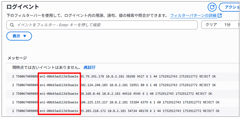
Task: Click the external-link icon beside フィルターパターンの詳細
Action: tap(220, 16)
